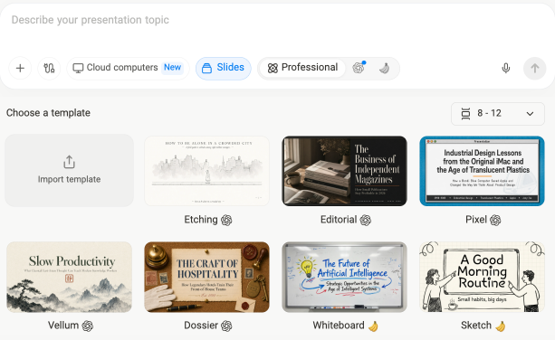Viewport: 555px width, 340px height.
Task: Click the Dossier label text
Action: point(201,326)
